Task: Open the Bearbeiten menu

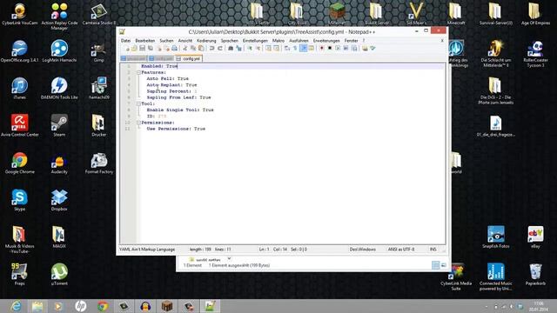Action: (145, 41)
